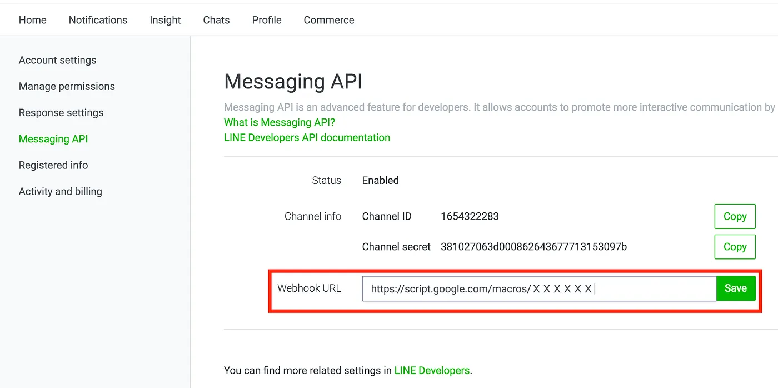This screenshot has height=388, width=778.
Task: Open 'What is Messaging API?' link
Action: [x=280, y=122]
